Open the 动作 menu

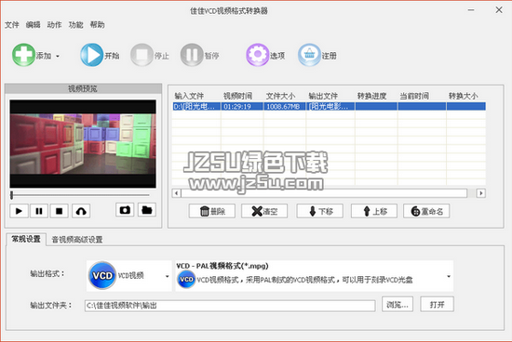click(x=54, y=25)
